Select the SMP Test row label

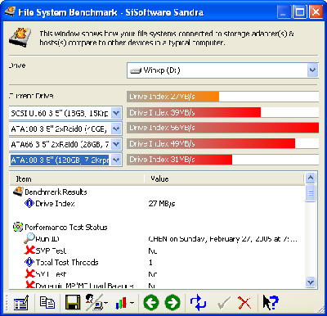pyautogui.click(x=51, y=251)
